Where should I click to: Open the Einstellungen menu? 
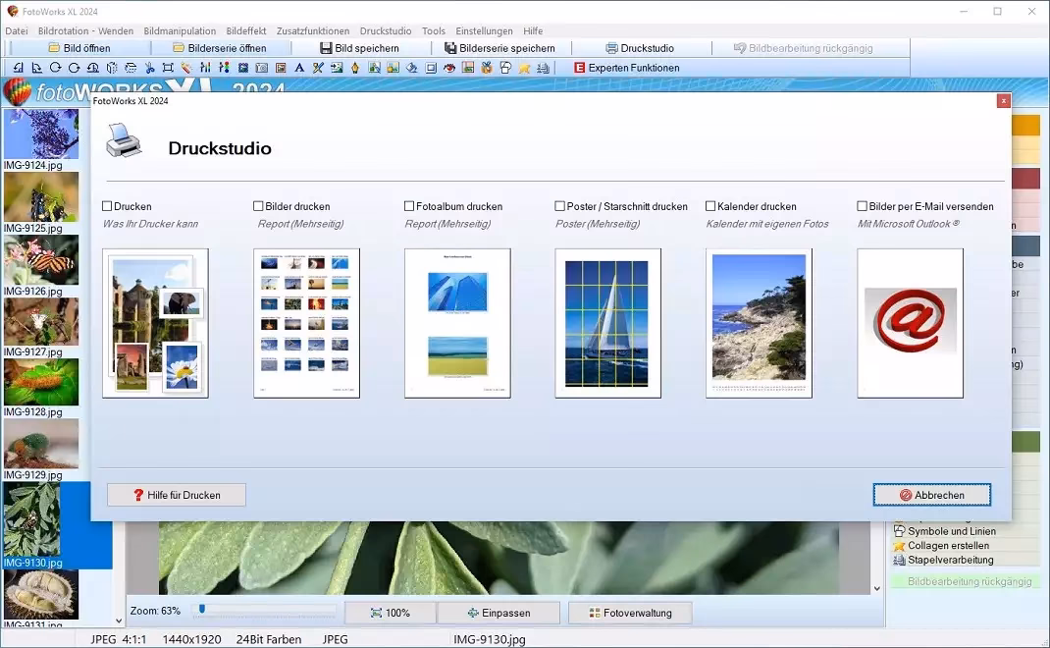click(484, 30)
